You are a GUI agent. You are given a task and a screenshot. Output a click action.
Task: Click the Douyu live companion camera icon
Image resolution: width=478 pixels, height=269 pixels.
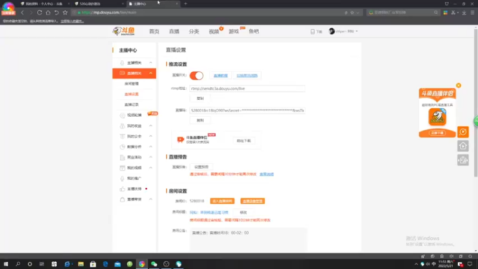click(x=180, y=140)
